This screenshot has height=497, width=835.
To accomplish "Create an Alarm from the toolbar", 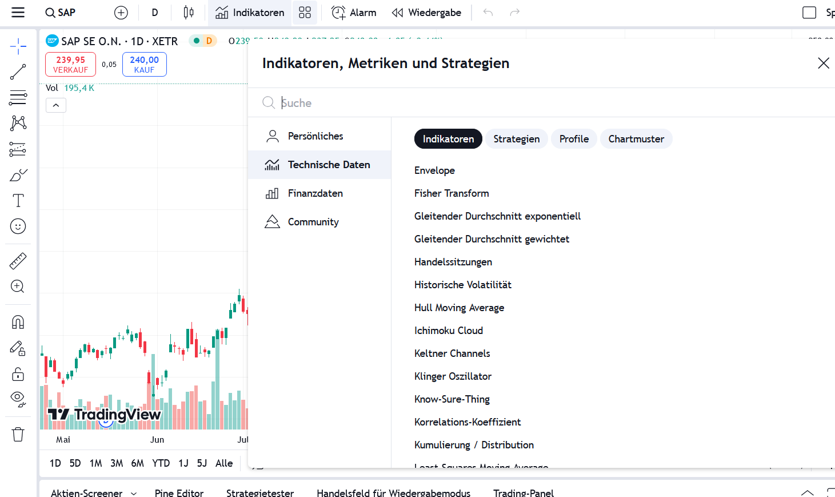I will tap(354, 12).
